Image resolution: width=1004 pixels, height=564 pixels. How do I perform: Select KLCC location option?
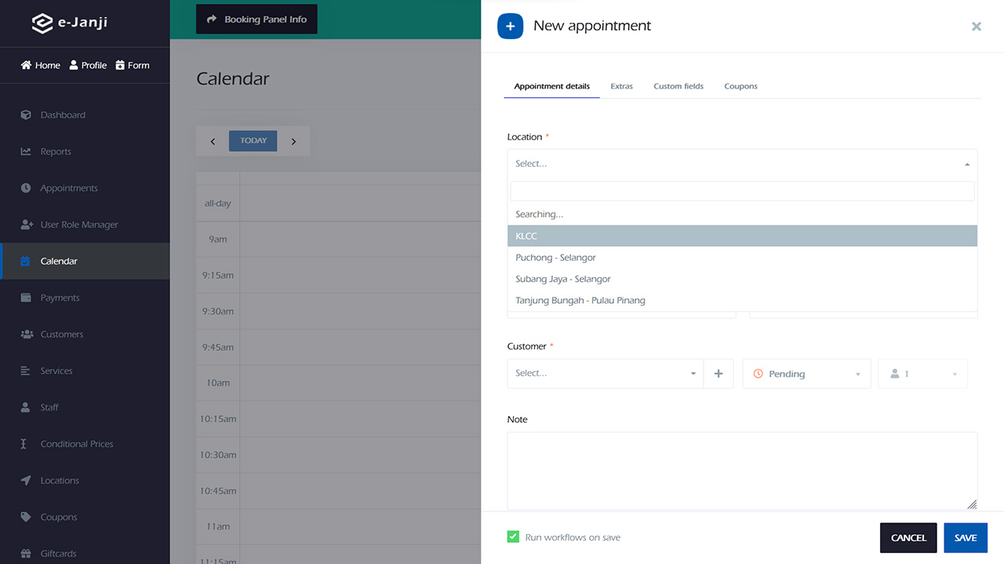click(742, 236)
